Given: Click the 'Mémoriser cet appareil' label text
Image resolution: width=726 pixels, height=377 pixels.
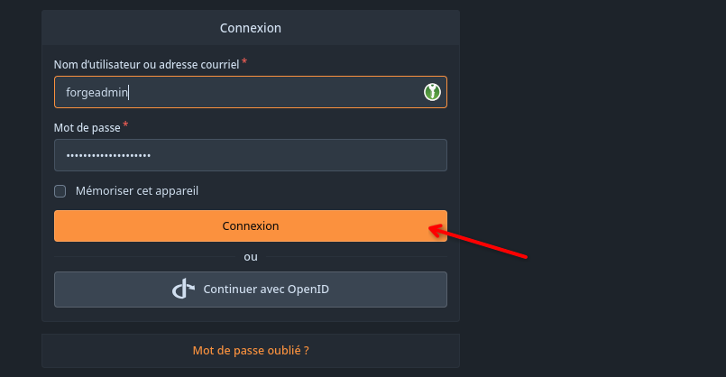Looking at the screenshot, I should point(136,191).
